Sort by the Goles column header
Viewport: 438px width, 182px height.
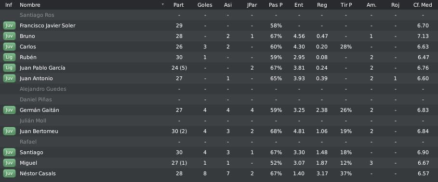click(x=205, y=5)
